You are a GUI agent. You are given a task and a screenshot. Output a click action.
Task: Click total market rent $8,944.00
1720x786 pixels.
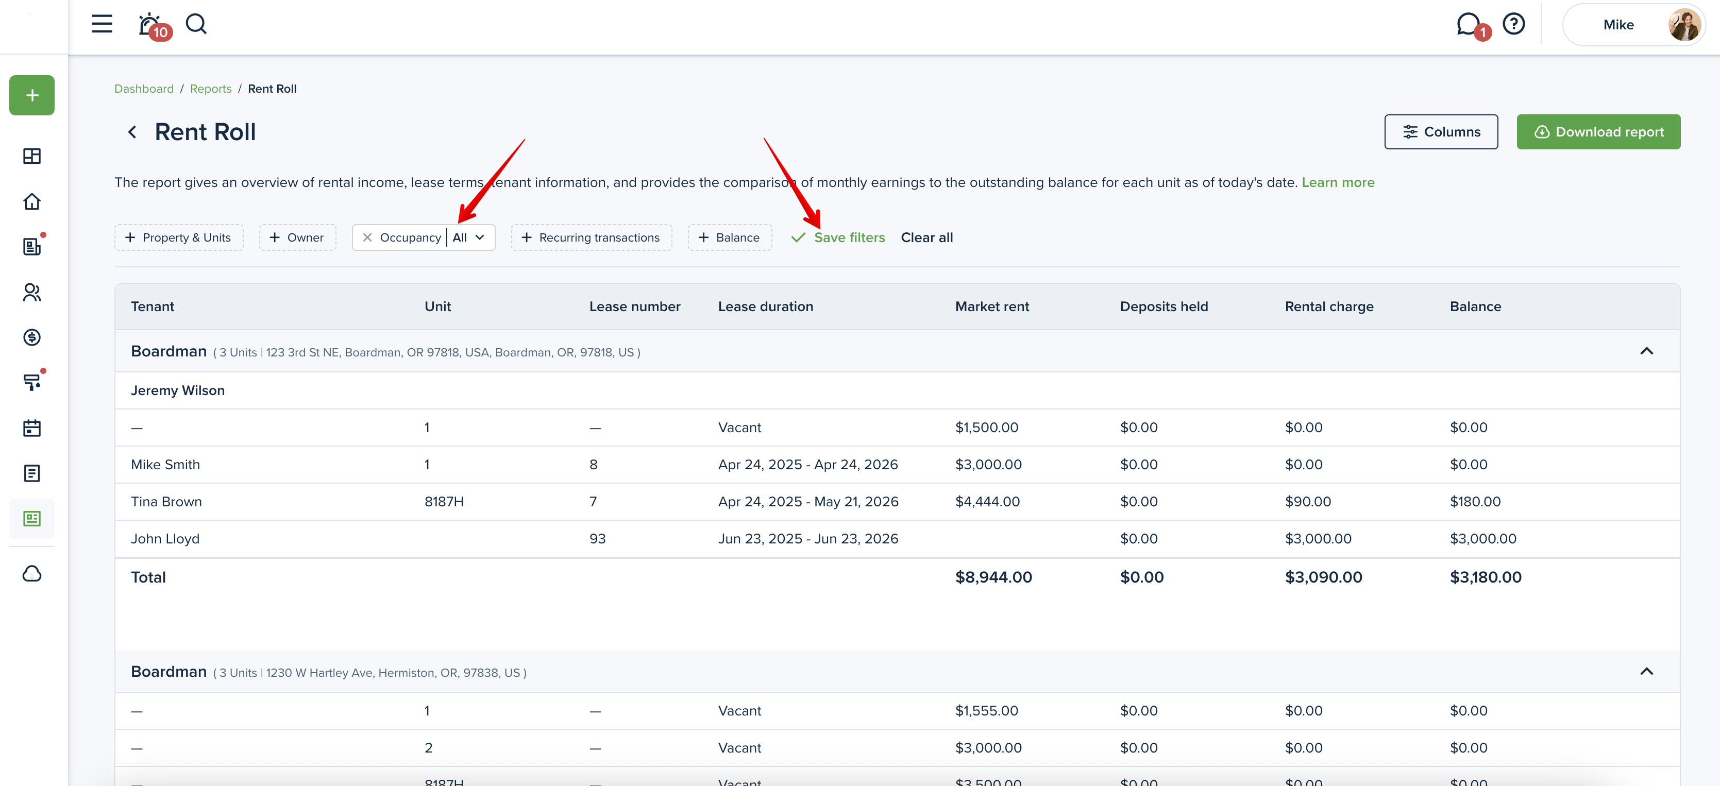click(993, 578)
